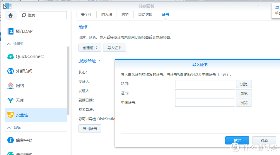
Task: Click the QuickConnect cloud icon
Action: click(x=10, y=56)
